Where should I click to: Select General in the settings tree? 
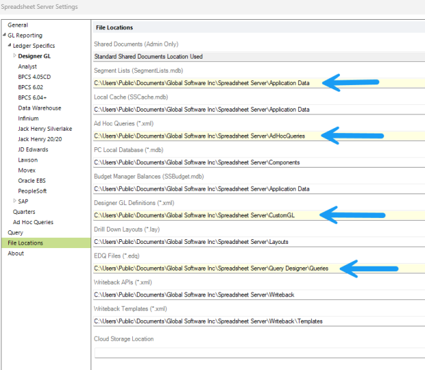click(18, 25)
